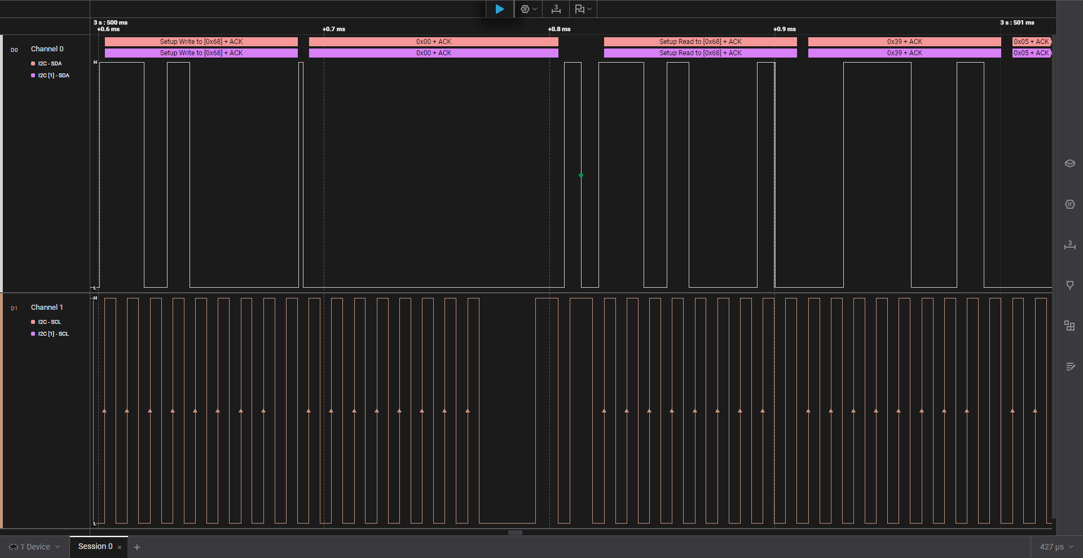Open Extensions panel from right sidebar
The height and width of the screenshot is (558, 1083).
click(1069, 326)
